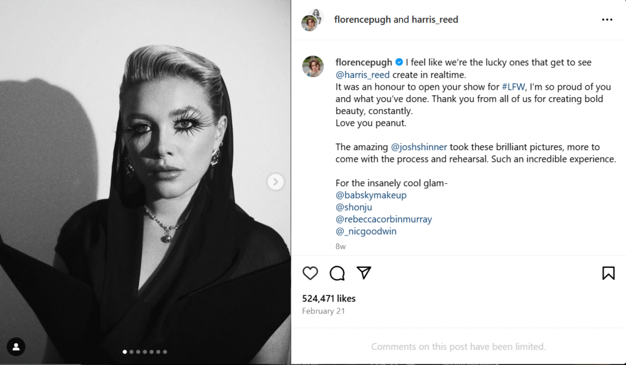Open post options via the three-dot icon
The image size is (626, 365).
tap(607, 20)
